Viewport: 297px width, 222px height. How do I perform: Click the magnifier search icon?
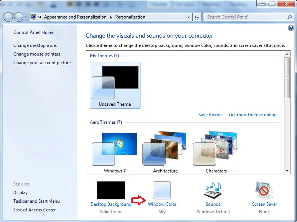click(289, 17)
